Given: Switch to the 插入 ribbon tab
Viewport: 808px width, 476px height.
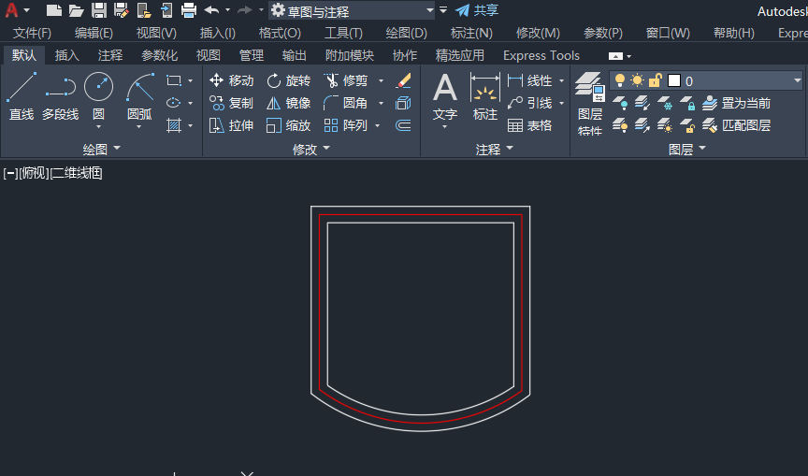Looking at the screenshot, I should tap(67, 55).
